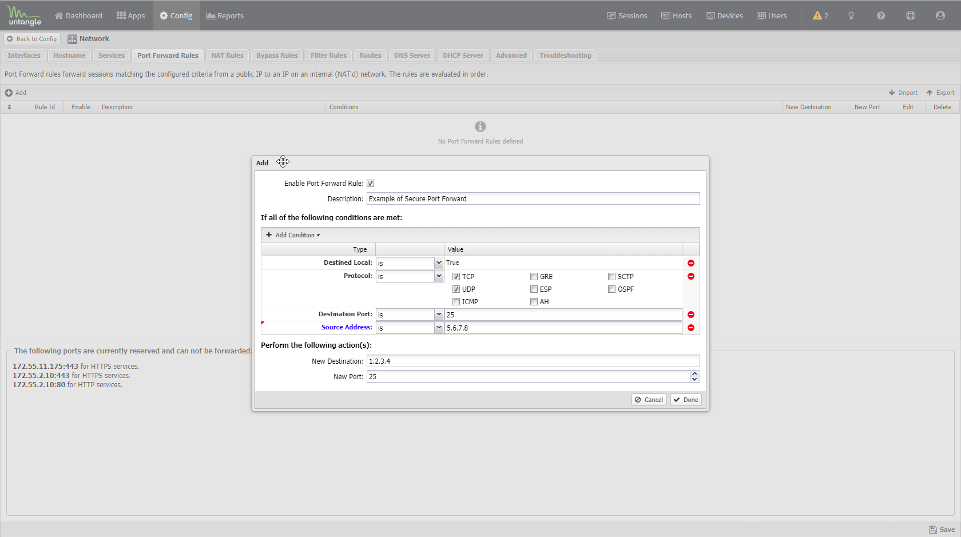Open the Add Condition dropdown
Image resolution: width=961 pixels, height=537 pixels.
point(292,234)
